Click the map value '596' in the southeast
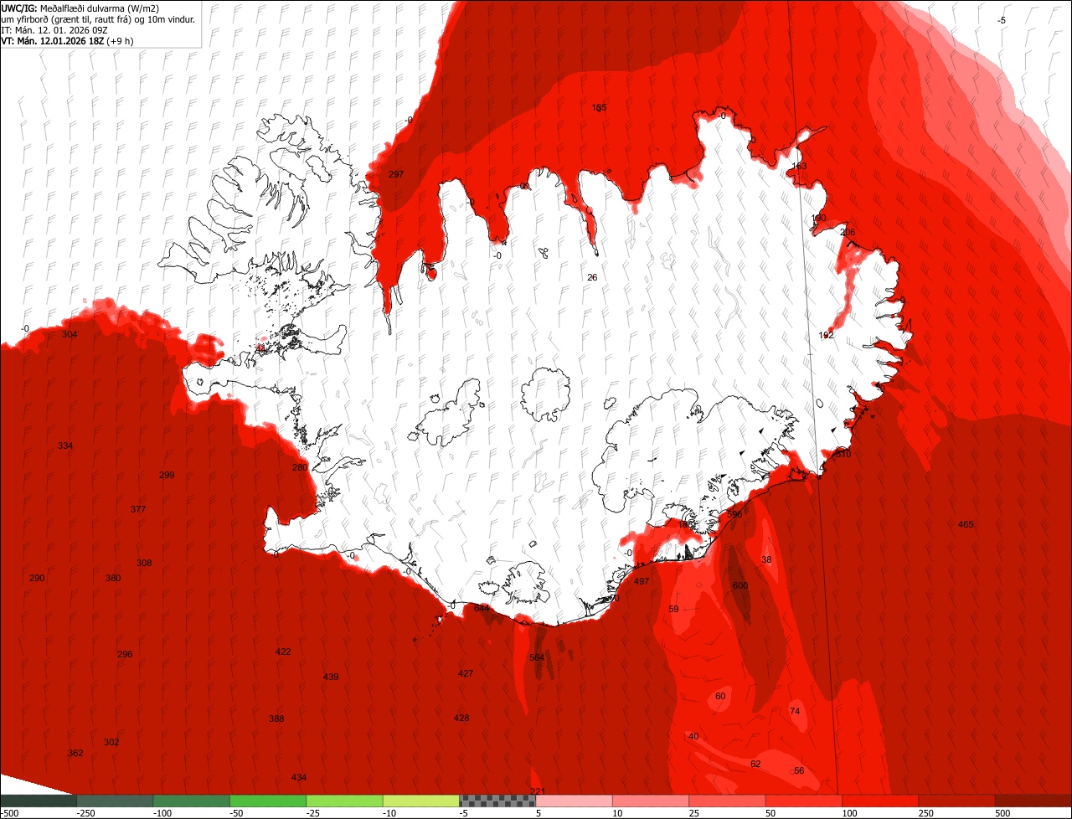The image size is (1072, 819). point(734,514)
